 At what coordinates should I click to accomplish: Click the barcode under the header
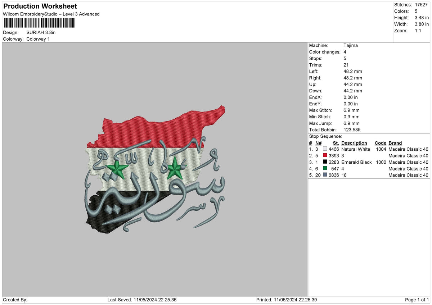pyautogui.click(x=40, y=23)
